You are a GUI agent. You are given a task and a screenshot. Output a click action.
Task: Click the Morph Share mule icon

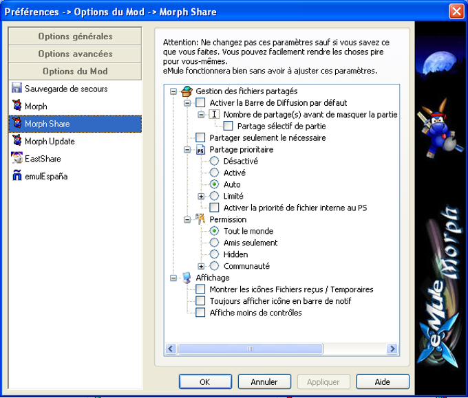[17, 124]
